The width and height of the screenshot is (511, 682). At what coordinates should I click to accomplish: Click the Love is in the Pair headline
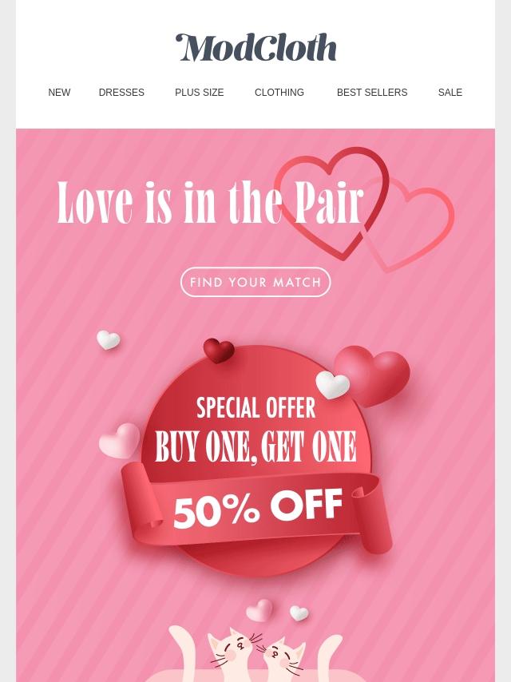pyautogui.click(x=211, y=202)
